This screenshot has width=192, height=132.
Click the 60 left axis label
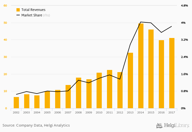[x=5, y=5]
